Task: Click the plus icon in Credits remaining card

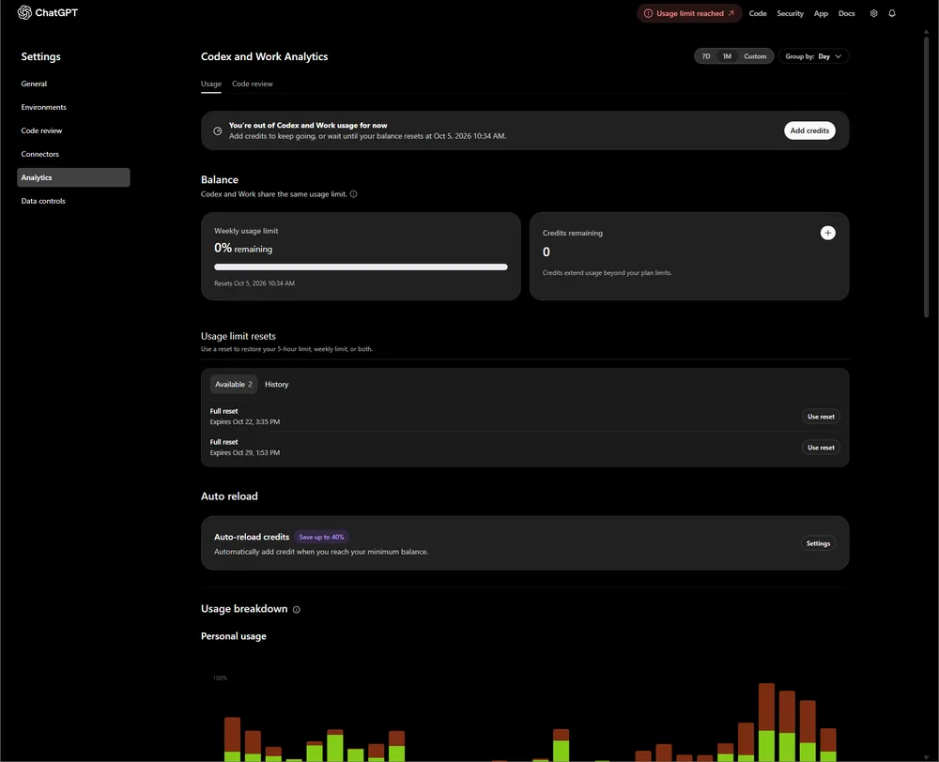Action: coord(827,233)
